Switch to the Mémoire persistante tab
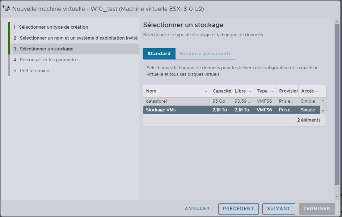 206,54
